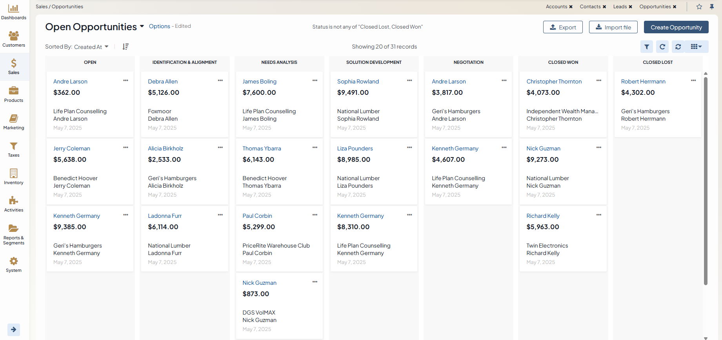Screen dimensions: 722x340
Task: Go to Customers in the sidebar
Action: 14,39
